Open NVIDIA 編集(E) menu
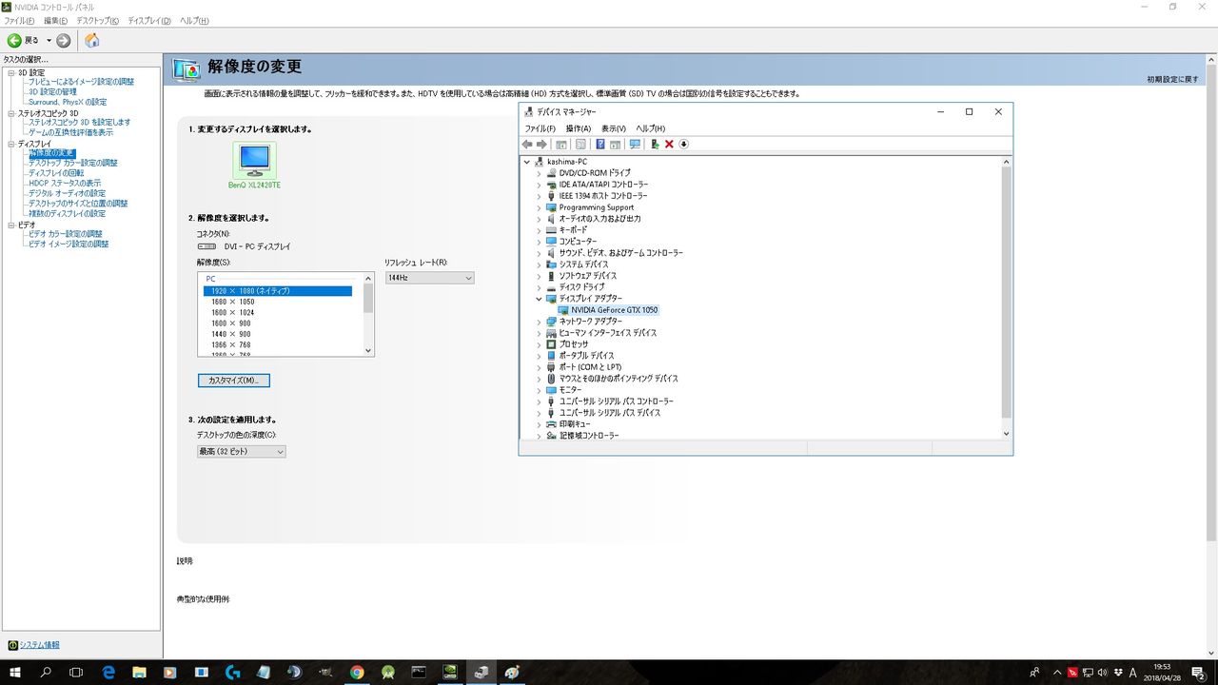 pos(55,21)
